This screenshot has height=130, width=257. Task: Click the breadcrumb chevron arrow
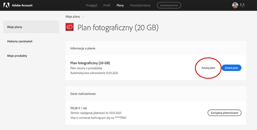click(83, 16)
